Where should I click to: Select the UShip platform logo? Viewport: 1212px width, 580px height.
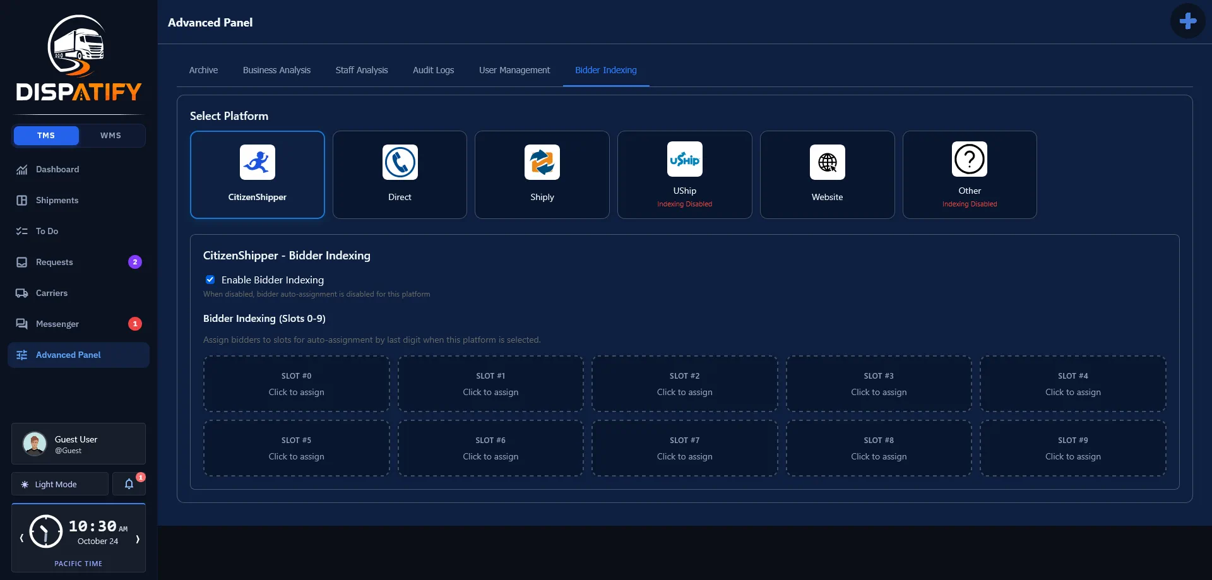pyautogui.click(x=685, y=159)
